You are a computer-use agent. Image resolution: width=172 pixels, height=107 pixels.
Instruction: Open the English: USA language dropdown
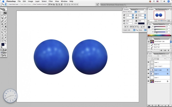click(x=129, y=30)
